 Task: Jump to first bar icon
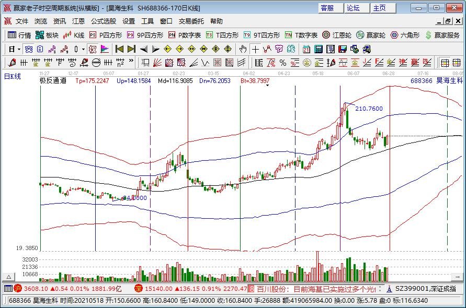(119, 49)
